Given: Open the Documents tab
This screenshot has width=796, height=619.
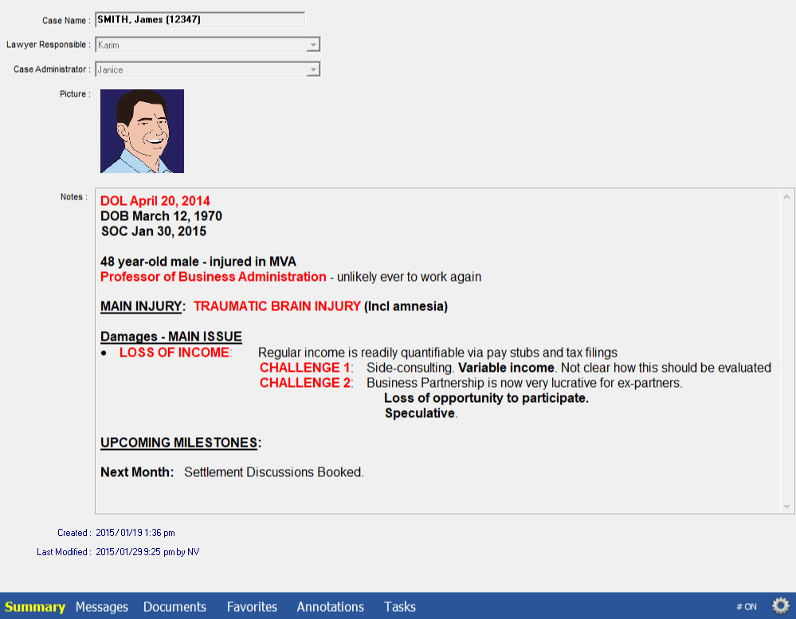Looking at the screenshot, I should pos(174,607).
